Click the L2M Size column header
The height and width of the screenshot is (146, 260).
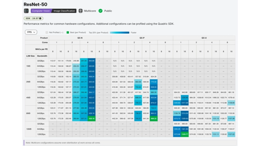point(30,56)
